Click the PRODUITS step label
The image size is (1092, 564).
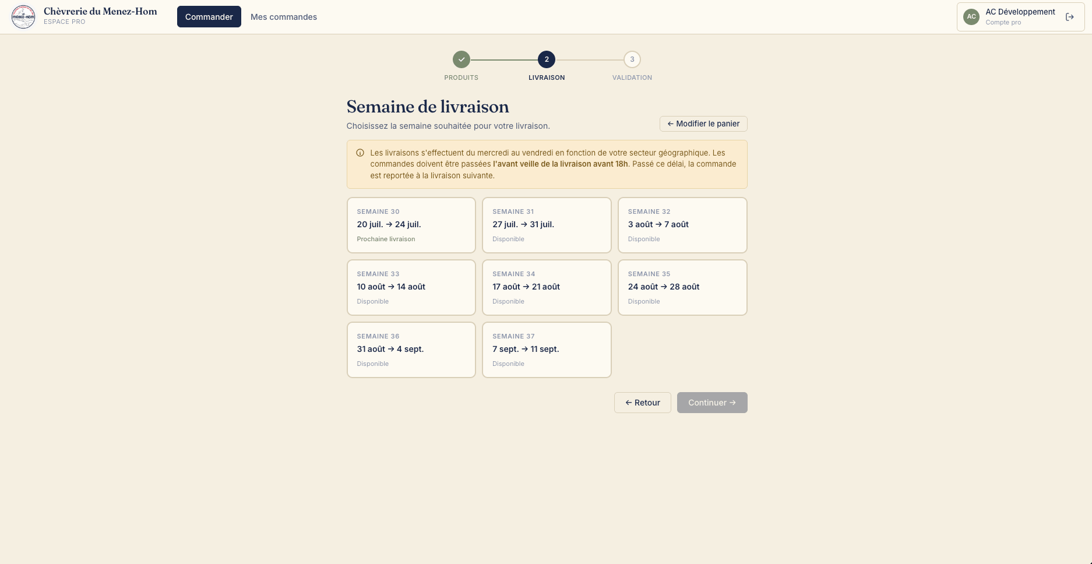(x=462, y=77)
